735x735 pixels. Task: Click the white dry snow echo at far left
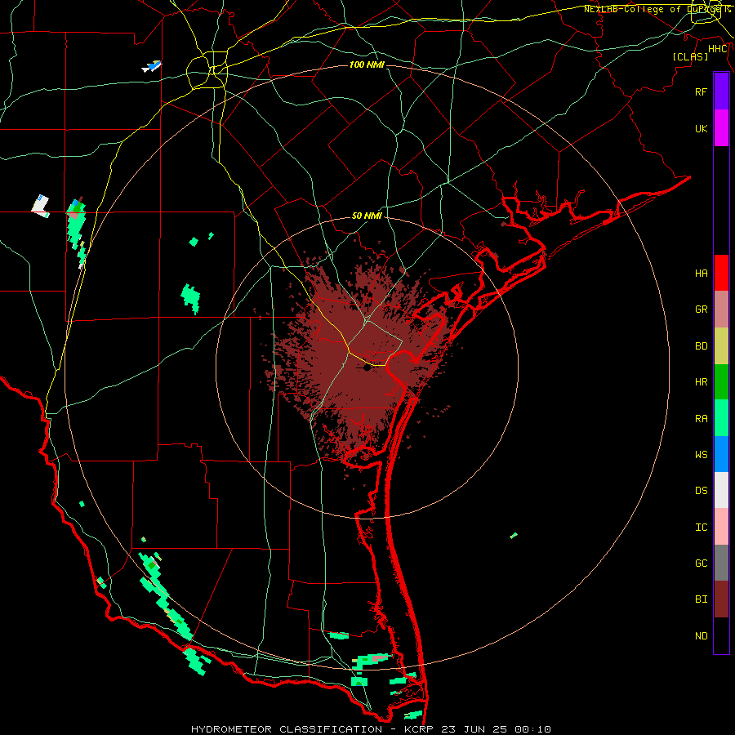[x=41, y=205]
